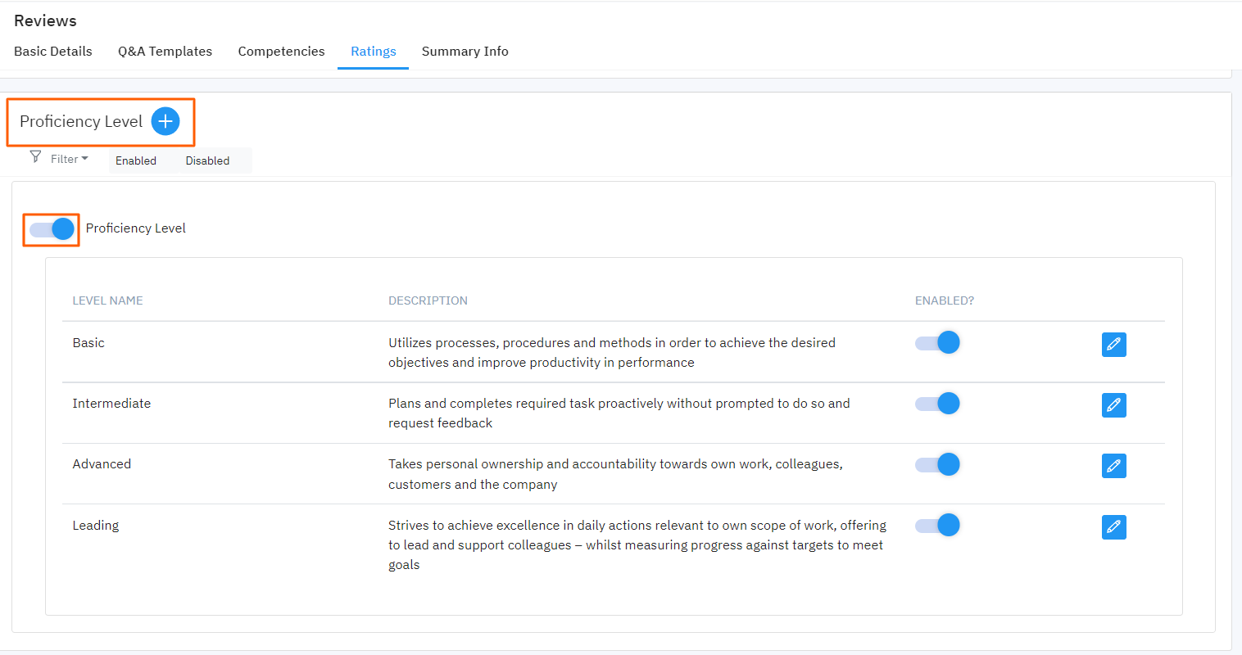Screen dimensions: 1242x655
Task: Edit the Leading level with pencil icon
Action: pos(1113,527)
